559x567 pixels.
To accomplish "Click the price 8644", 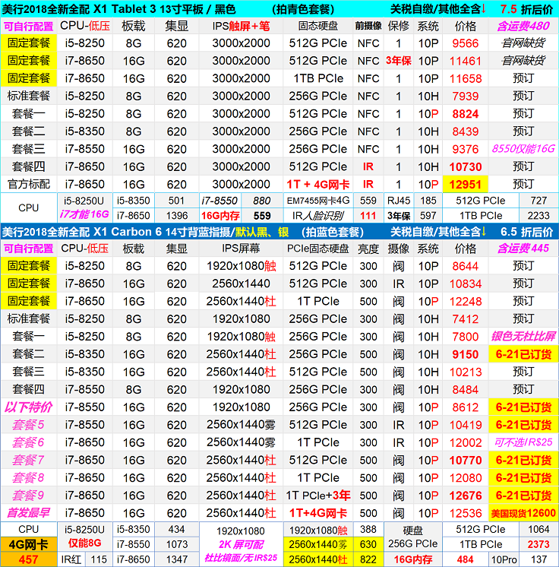I will click(x=465, y=266).
